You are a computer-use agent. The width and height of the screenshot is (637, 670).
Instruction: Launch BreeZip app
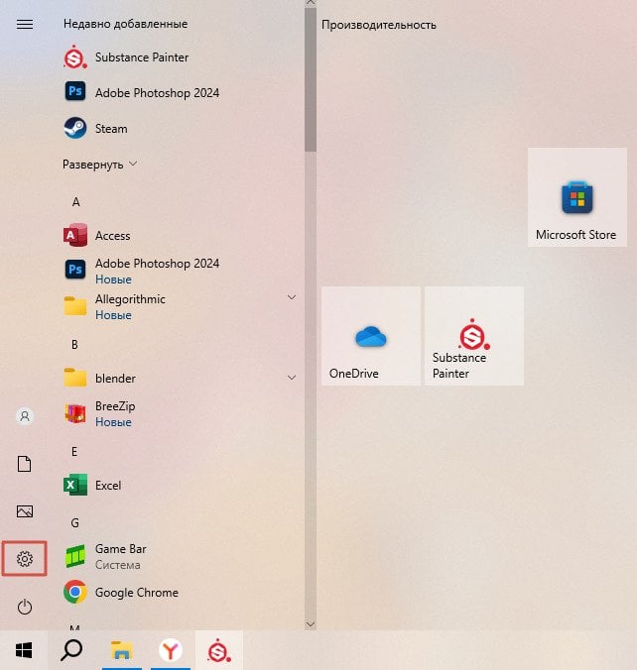coord(99,413)
